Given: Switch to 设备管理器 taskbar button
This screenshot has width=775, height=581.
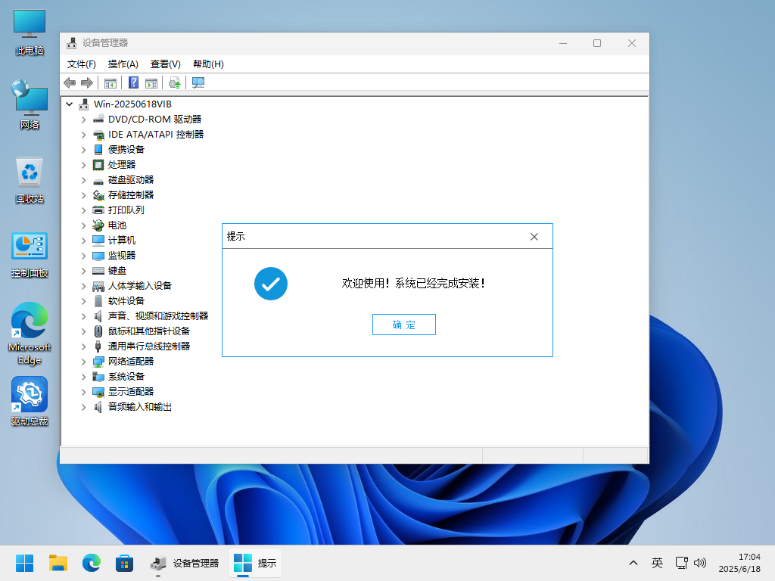Looking at the screenshot, I should click(x=185, y=563).
